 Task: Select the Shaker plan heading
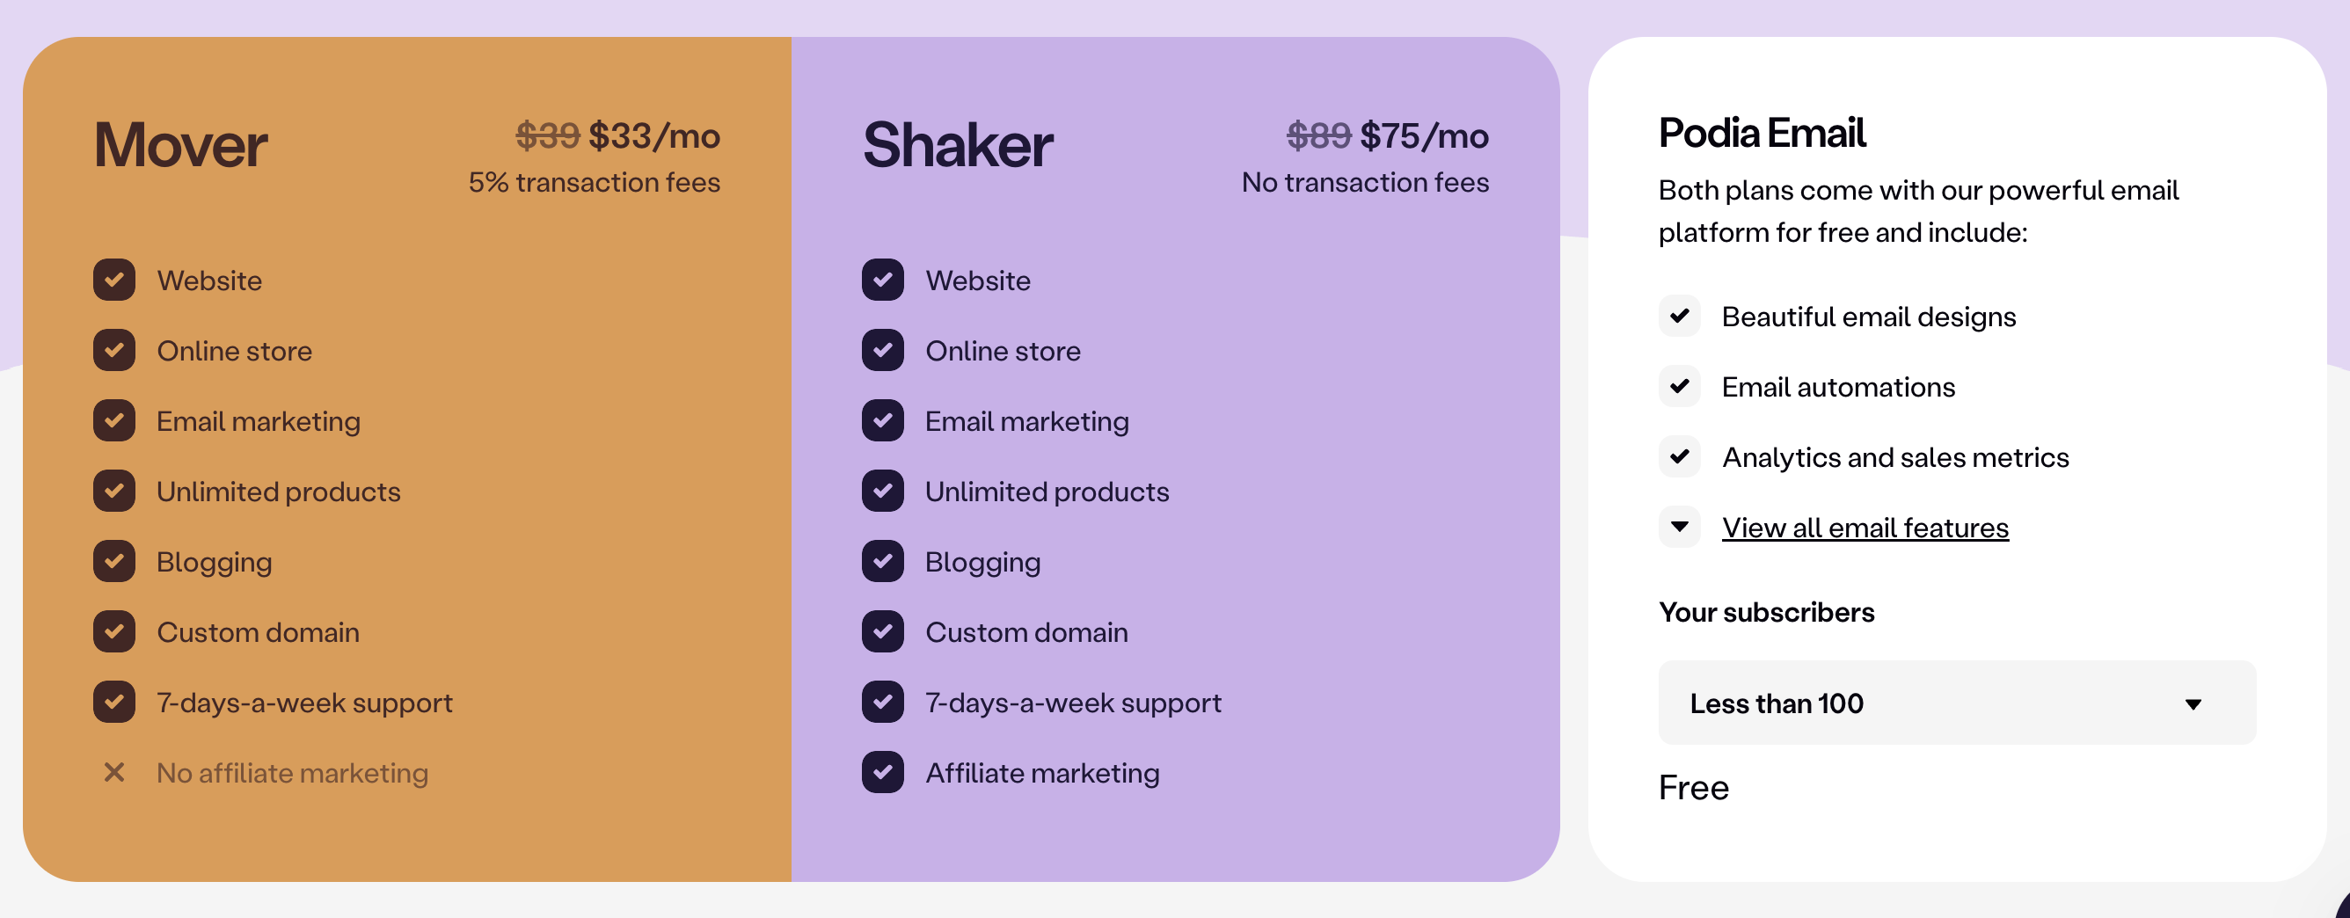tap(958, 145)
